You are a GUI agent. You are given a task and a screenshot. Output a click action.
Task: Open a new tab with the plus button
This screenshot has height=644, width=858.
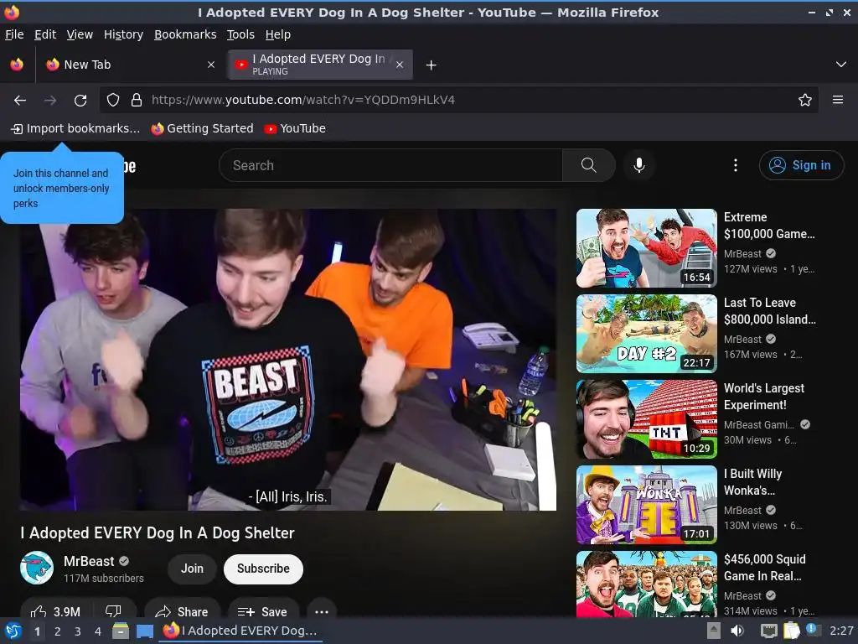pyautogui.click(x=432, y=65)
